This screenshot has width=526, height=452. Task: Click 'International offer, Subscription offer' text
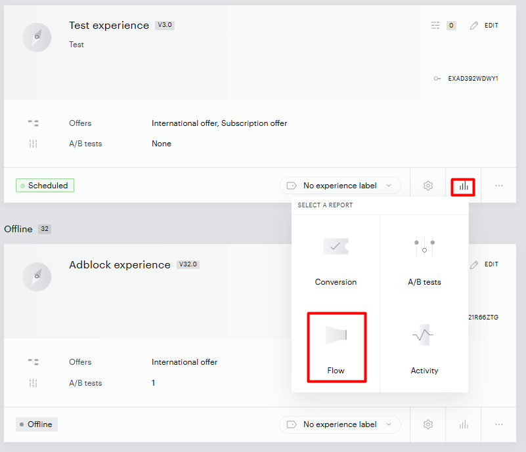pyautogui.click(x=219, y=123)
